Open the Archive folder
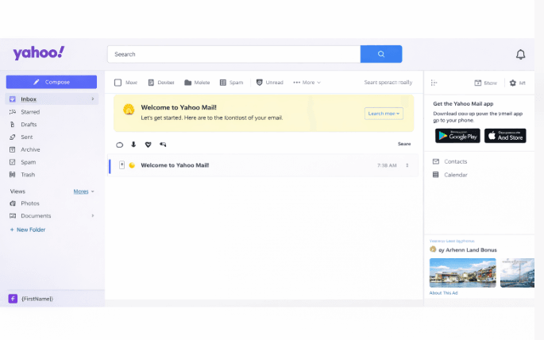 (x=30, y=149)
